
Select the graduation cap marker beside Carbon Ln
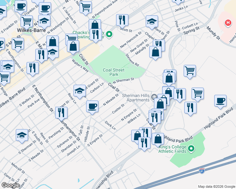click(80, 91)
